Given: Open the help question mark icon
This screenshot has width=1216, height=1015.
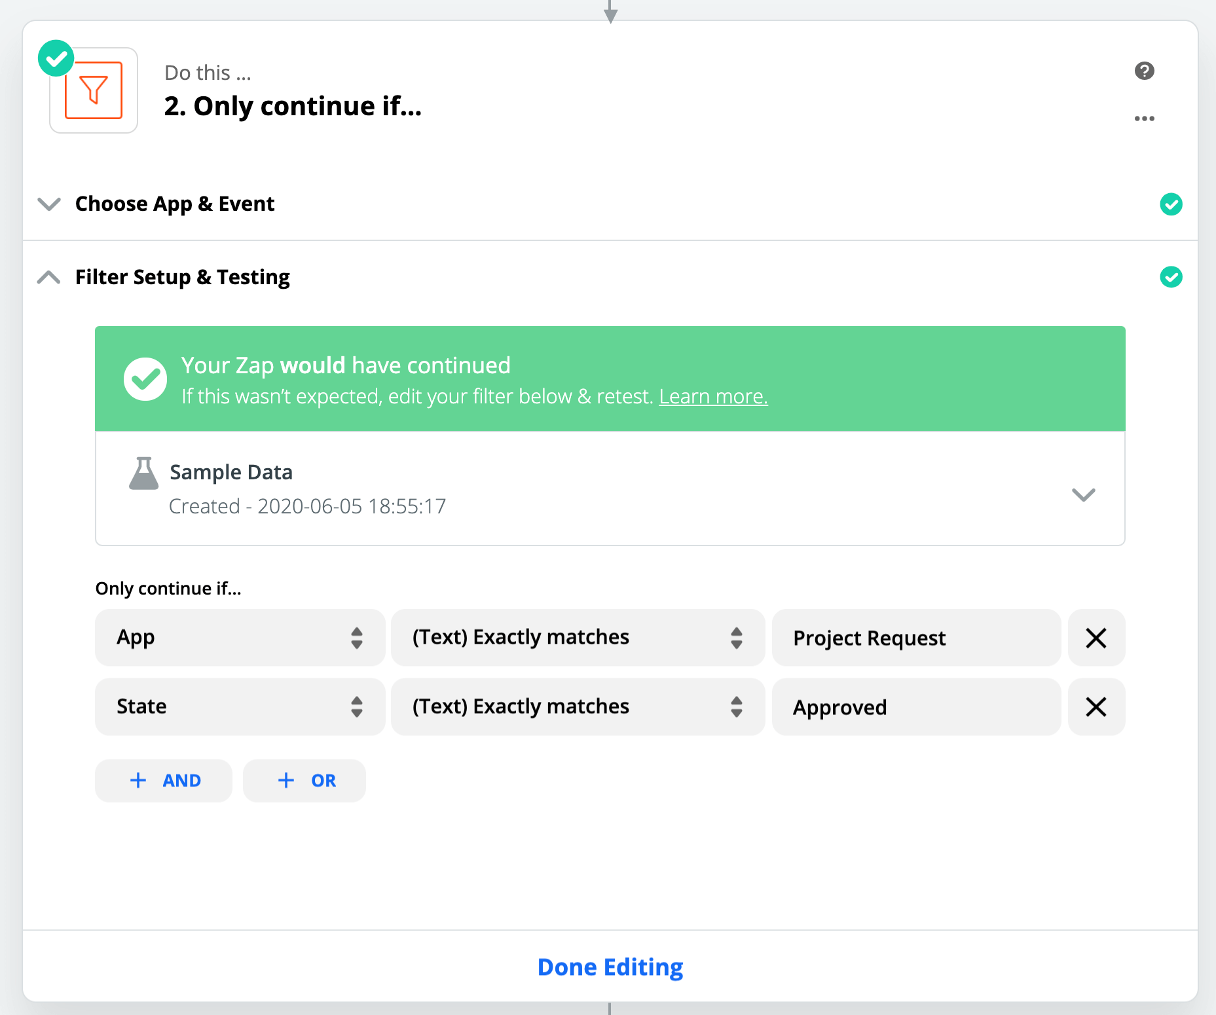Looking at the screenshot, I should (x=1144, y=71).
